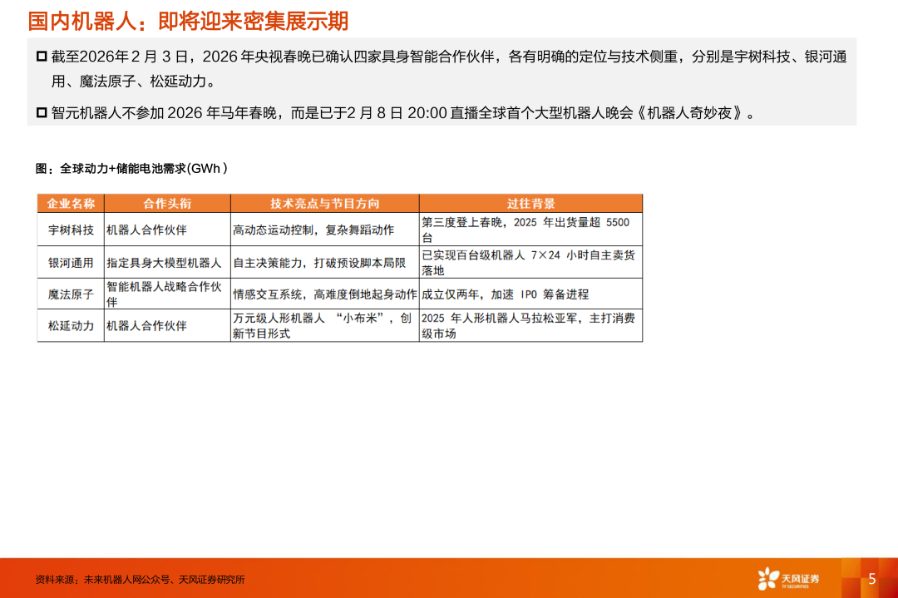This screenshot has width=898, height=598.
Task: Click the page number 5
Action: (x=871, y=579)
